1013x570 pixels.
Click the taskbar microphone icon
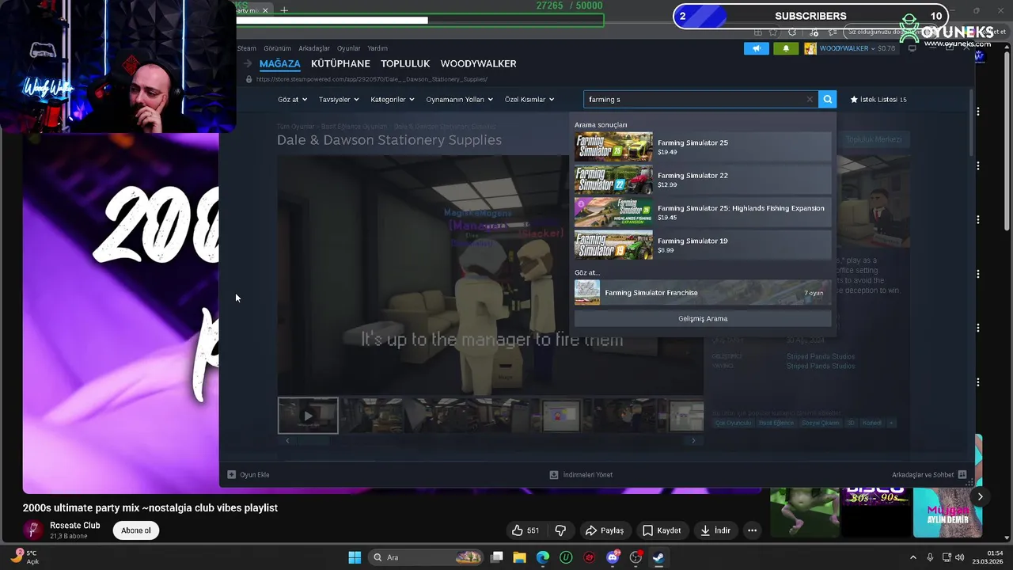pyautogui.click(x=930, y=557)
